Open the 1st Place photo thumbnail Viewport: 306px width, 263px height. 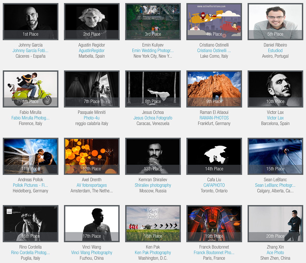(31, 22)
